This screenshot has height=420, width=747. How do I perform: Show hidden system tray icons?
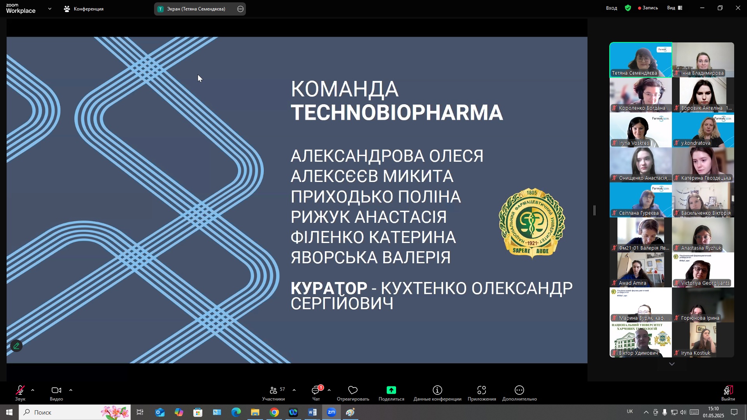(x=646, y=412)
